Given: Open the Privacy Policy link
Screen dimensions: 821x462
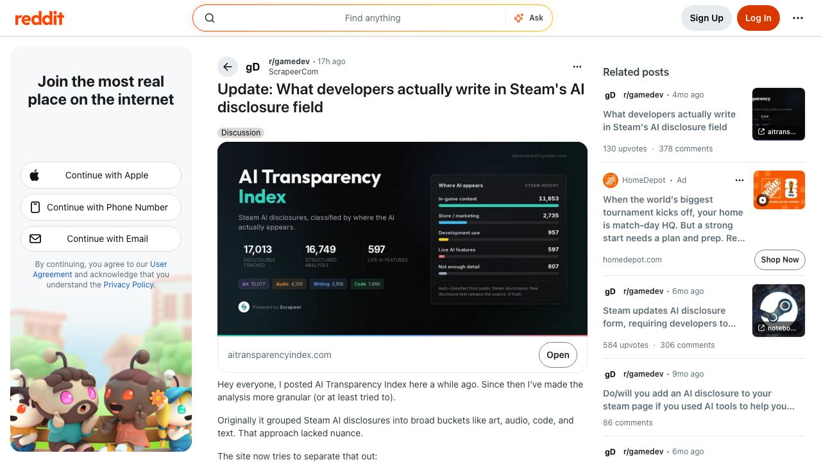Looking at the screenshot, I should coord(128,285).
